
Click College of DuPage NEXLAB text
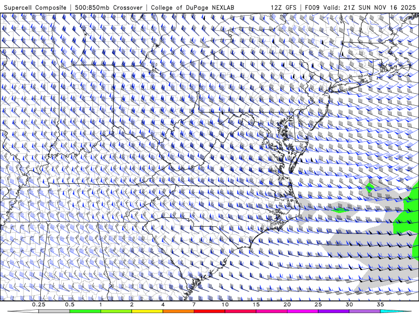(x=192, y=7)
